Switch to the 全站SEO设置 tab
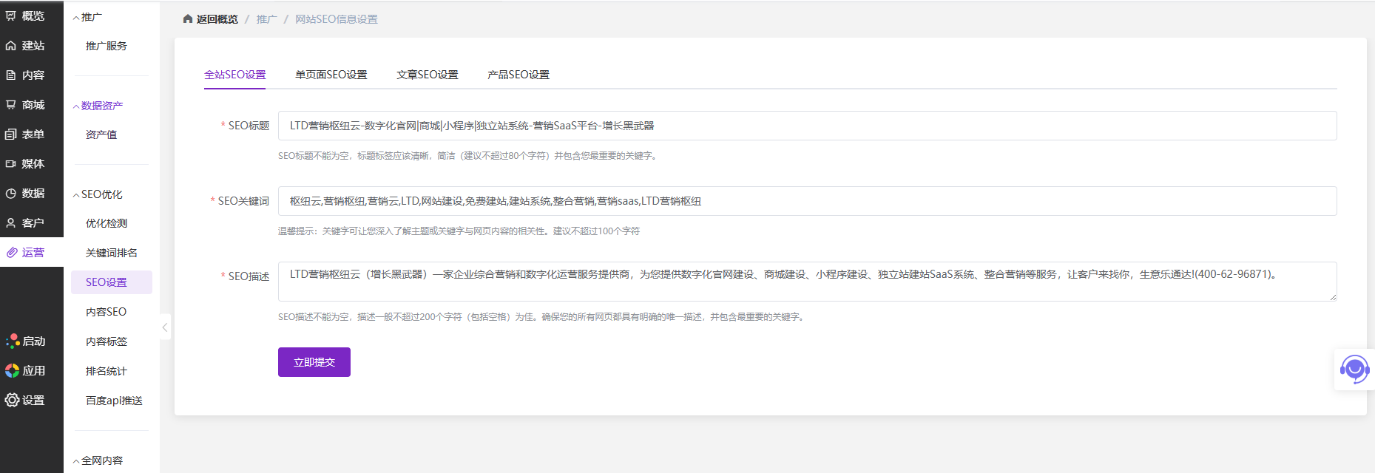The image size is (1375, 473). coord(234,75)
